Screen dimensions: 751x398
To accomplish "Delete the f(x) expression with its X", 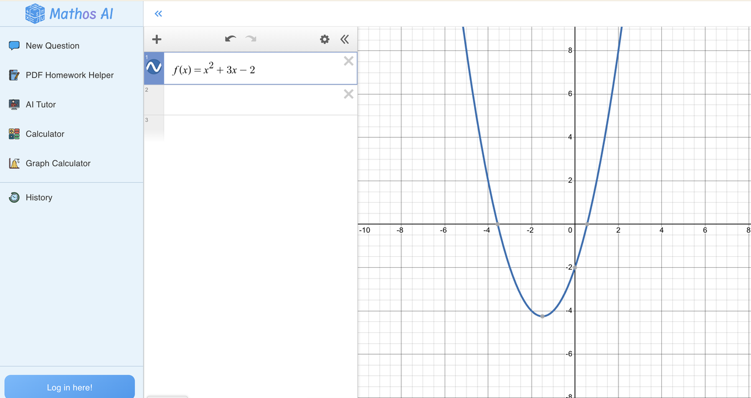I will [348, 60].
